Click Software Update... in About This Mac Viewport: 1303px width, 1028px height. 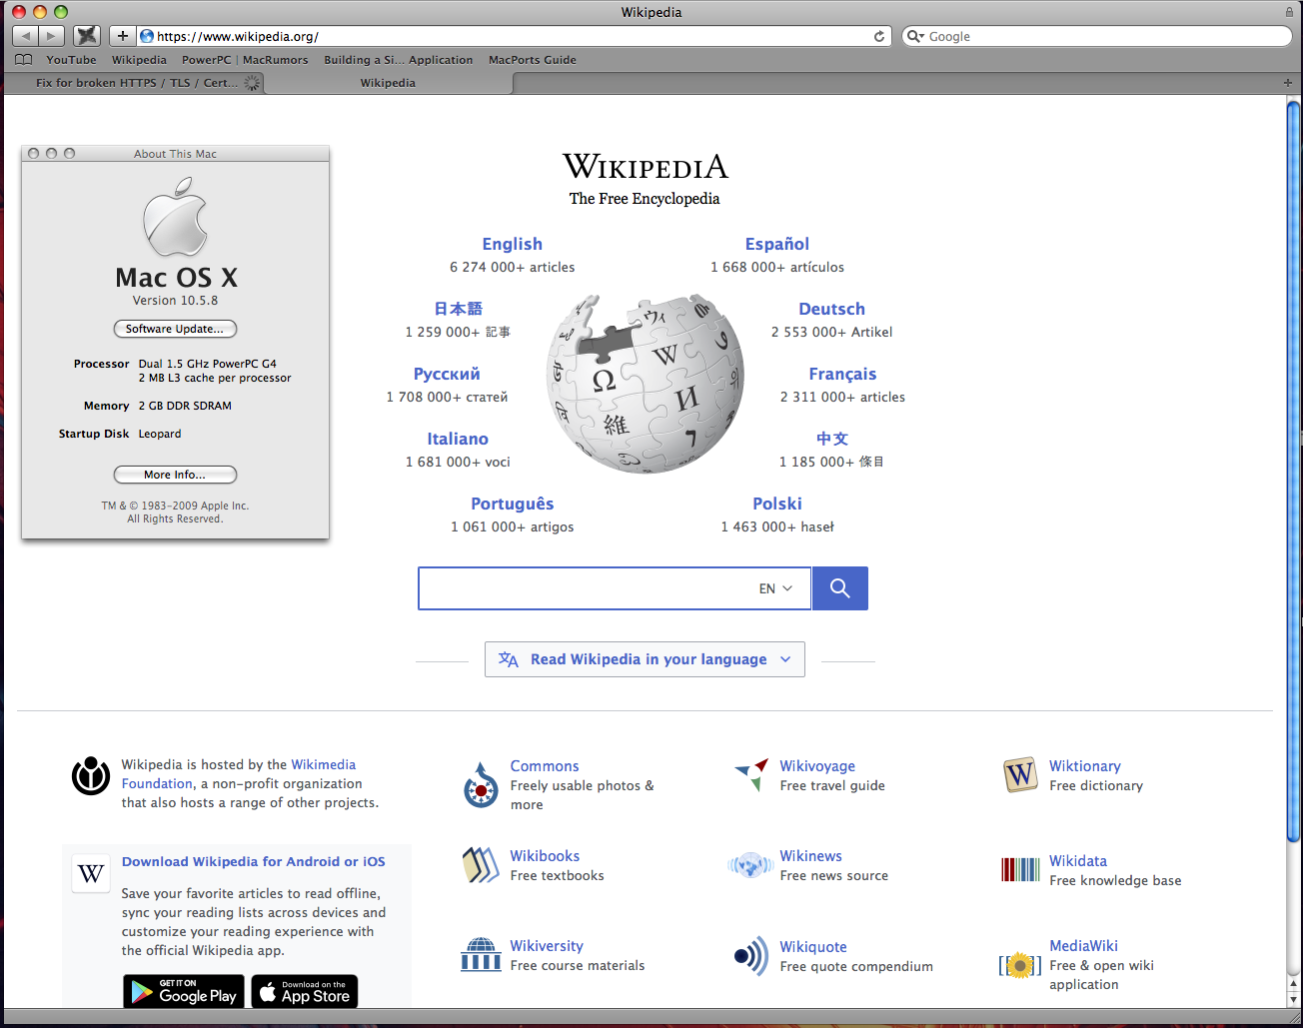(x=175, y=329)
